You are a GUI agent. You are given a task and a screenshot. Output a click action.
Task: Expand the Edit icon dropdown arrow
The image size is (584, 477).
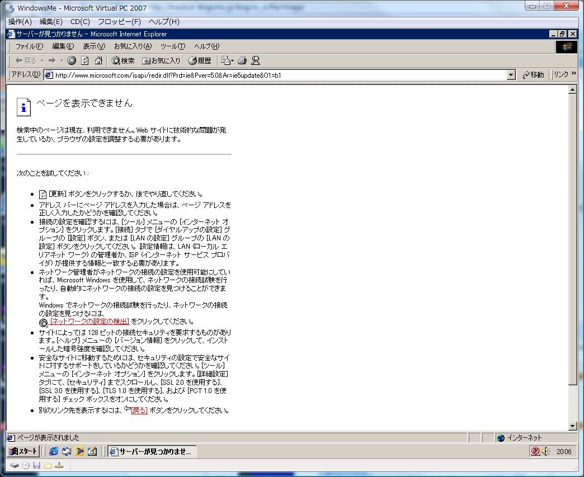[x=232, y=61]
